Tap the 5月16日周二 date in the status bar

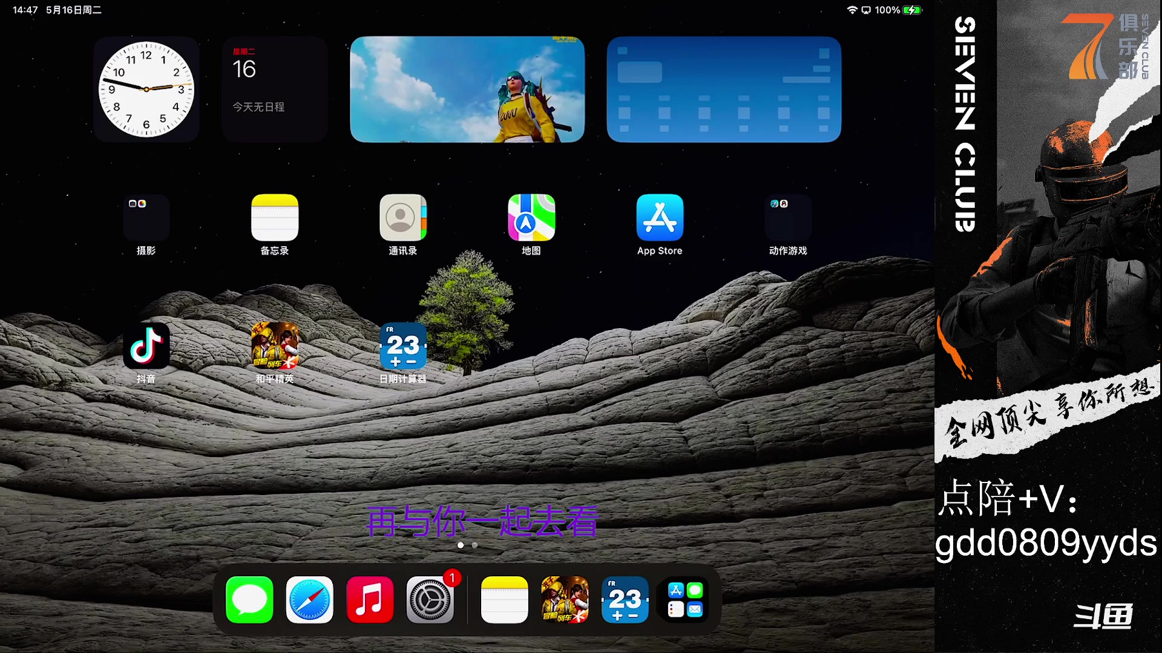pyautogui.click(x=74, y=10)
